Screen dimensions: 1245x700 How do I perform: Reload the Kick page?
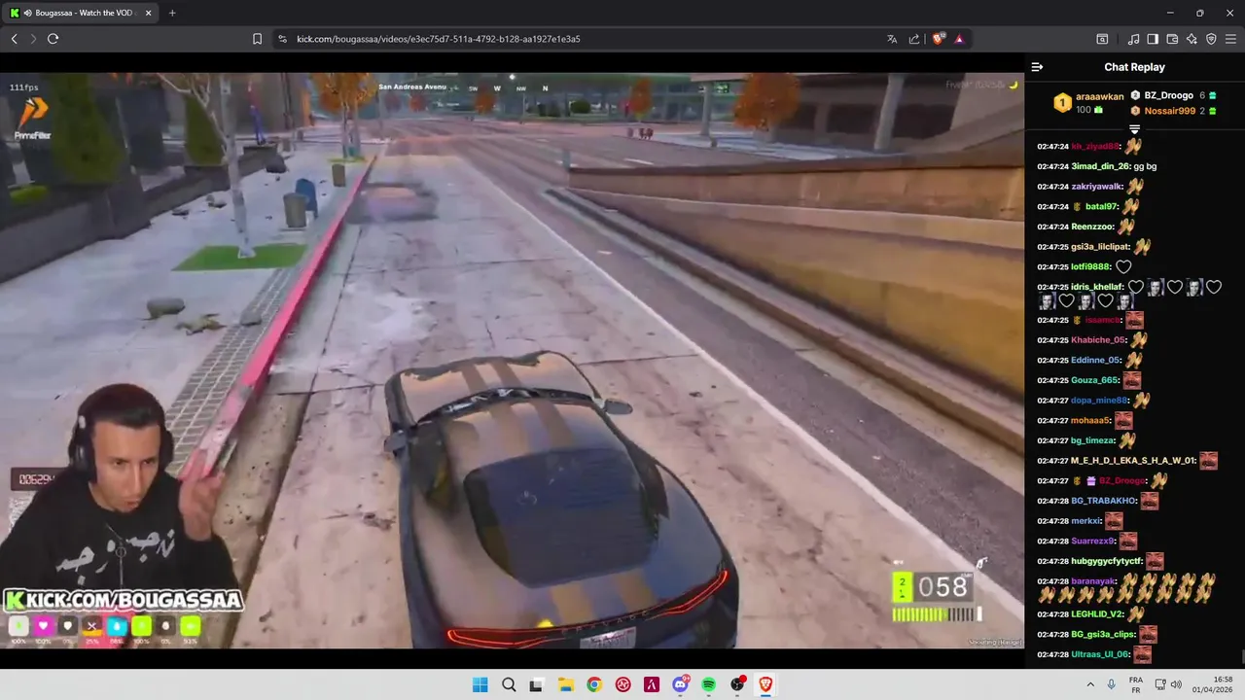click(x=53, y=39)
